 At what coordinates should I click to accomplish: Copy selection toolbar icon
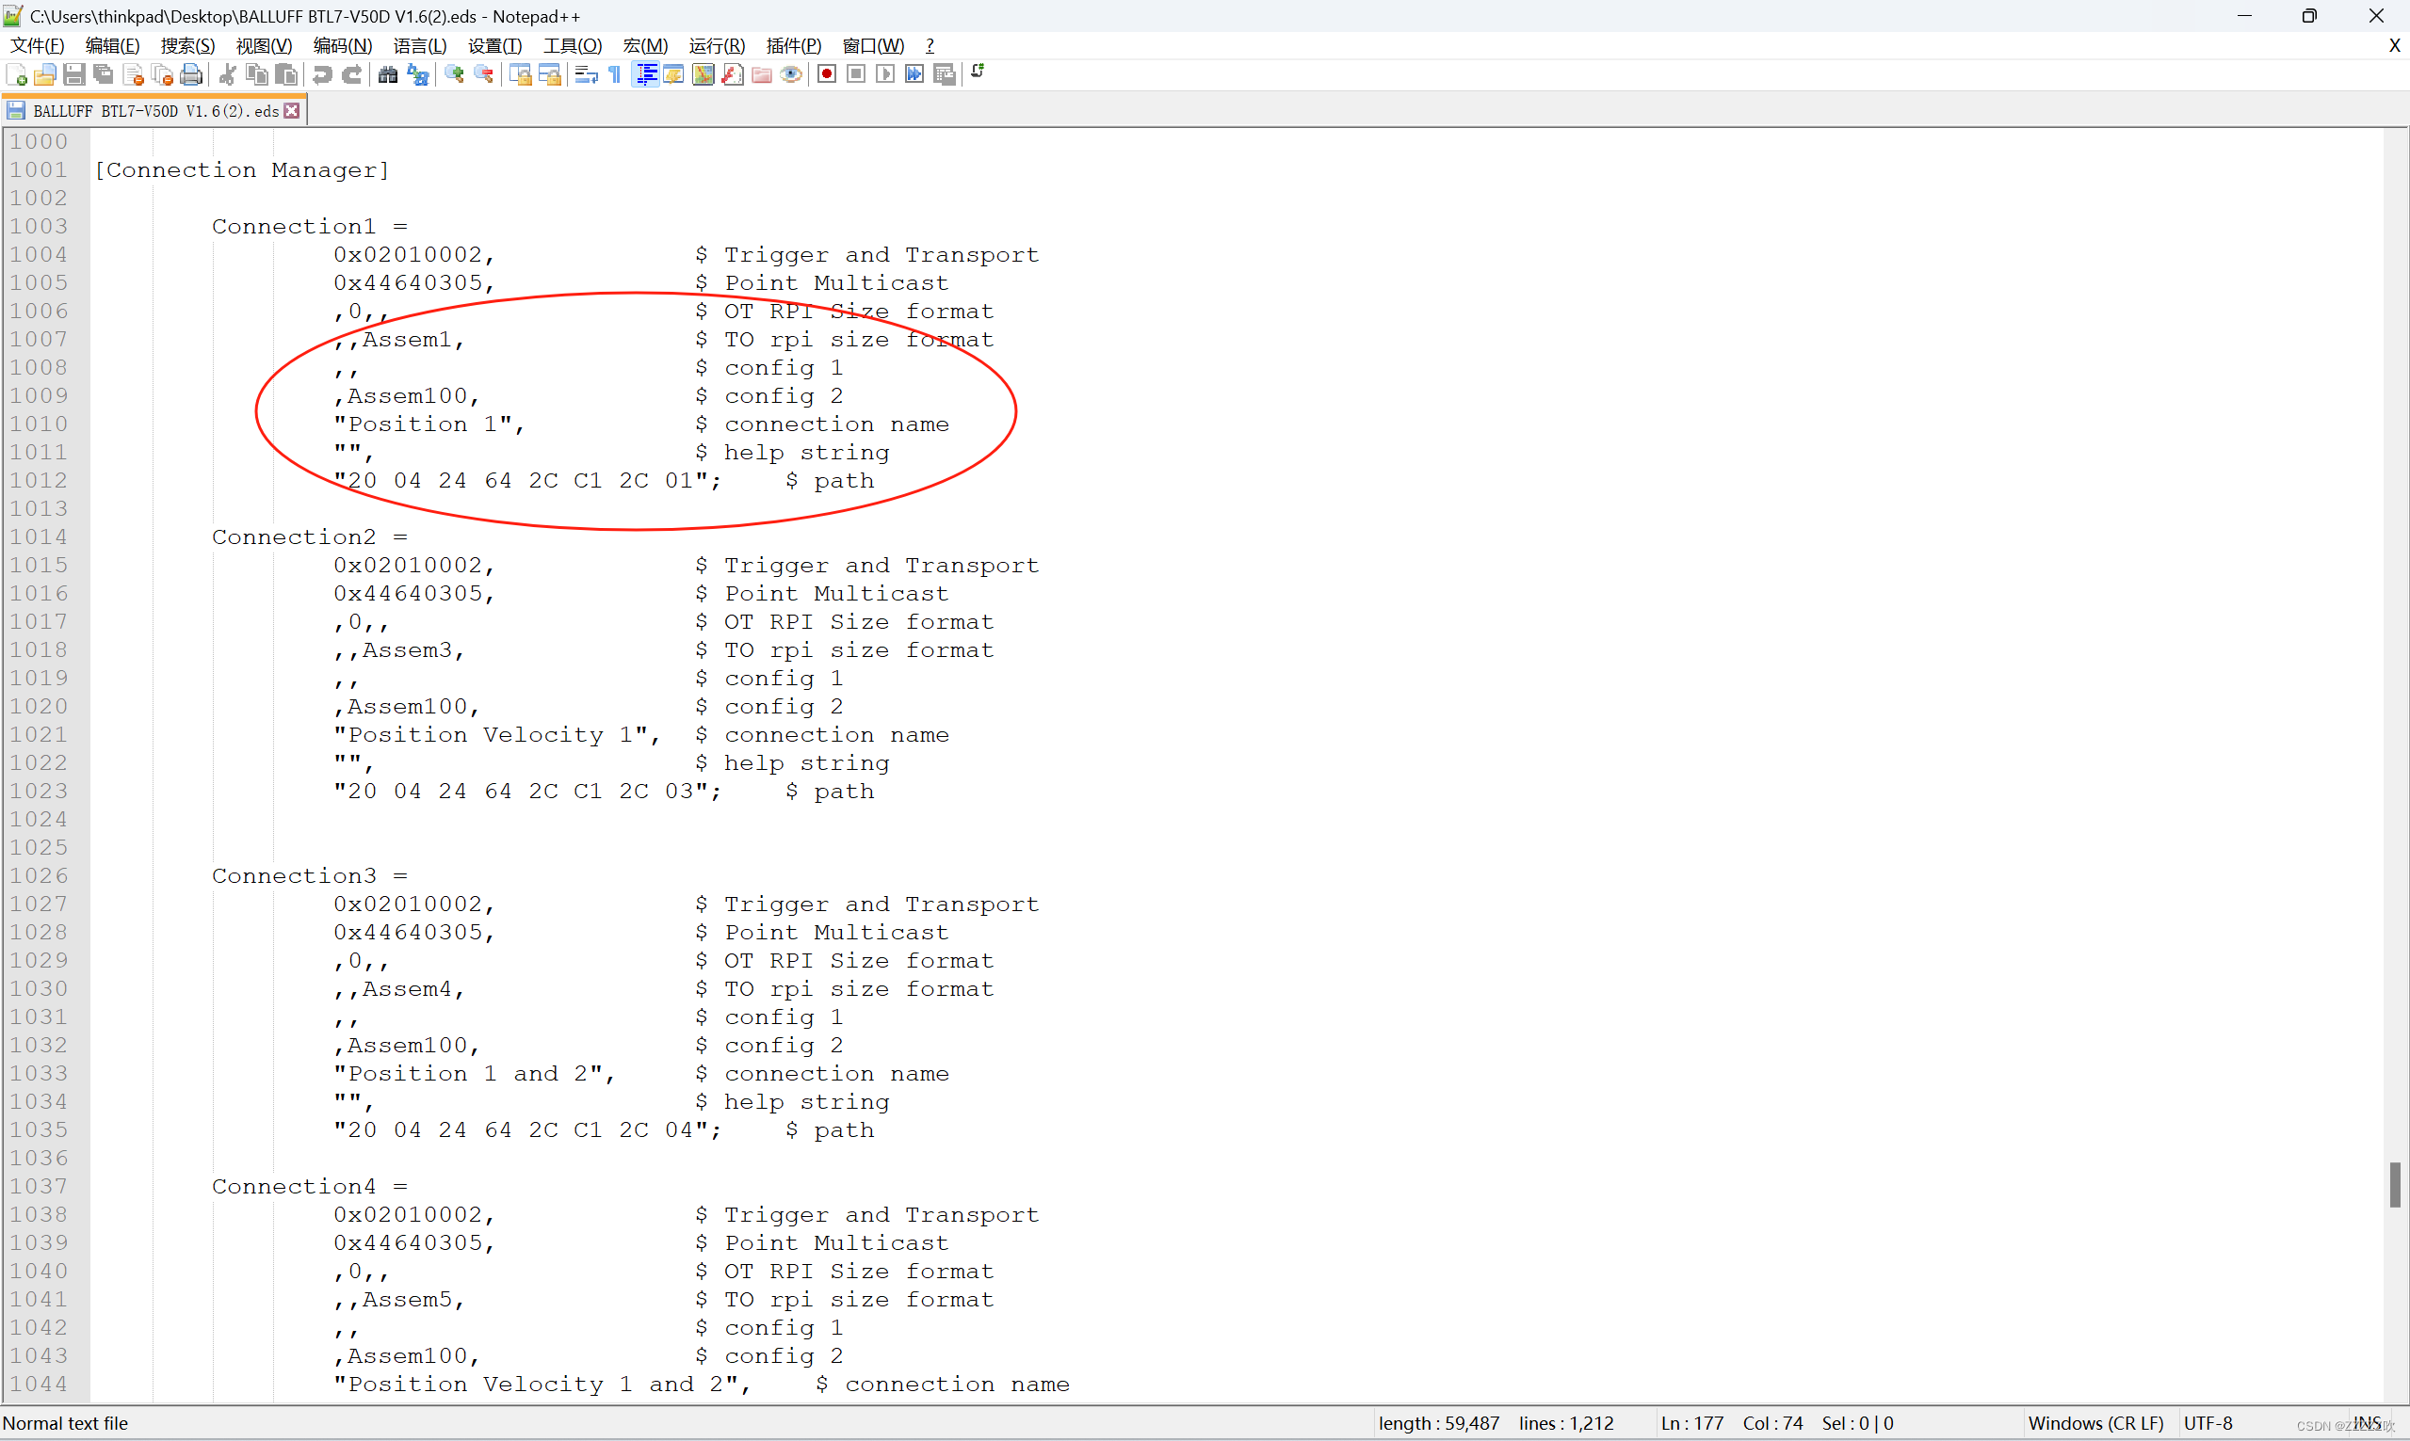(257, 74)
